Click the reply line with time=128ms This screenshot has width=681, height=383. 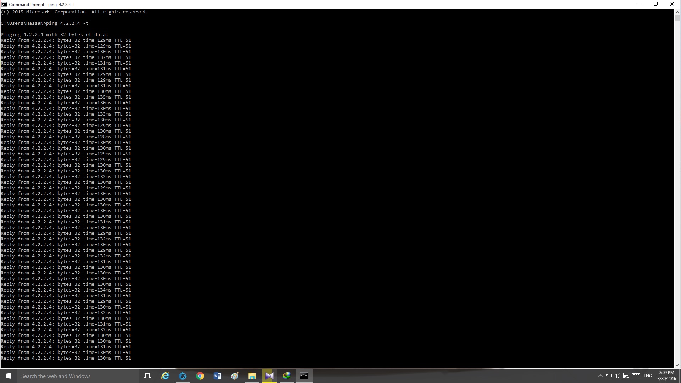66,137
